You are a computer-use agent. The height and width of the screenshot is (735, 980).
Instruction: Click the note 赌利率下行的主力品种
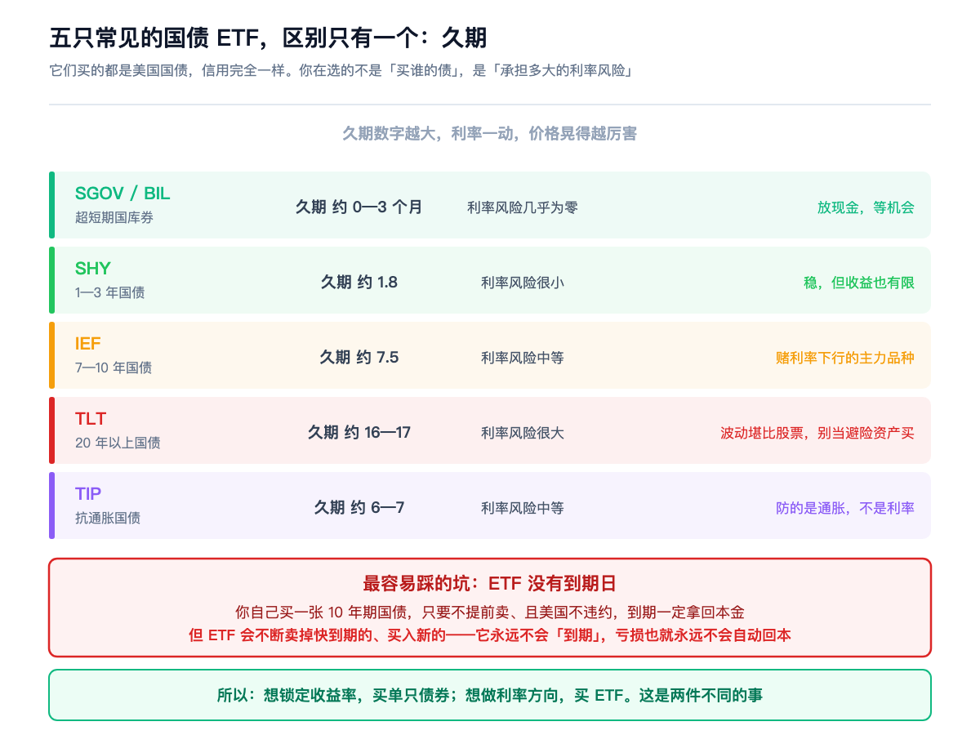845,358
